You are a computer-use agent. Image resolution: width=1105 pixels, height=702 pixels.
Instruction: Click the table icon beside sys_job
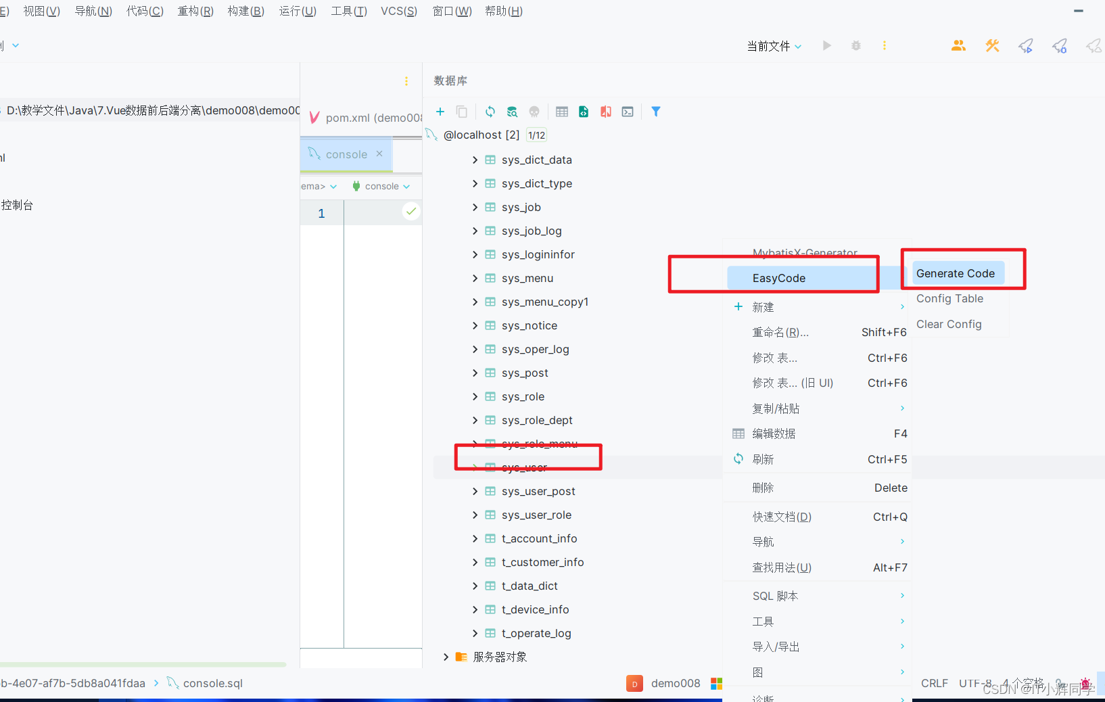[490, 207]
